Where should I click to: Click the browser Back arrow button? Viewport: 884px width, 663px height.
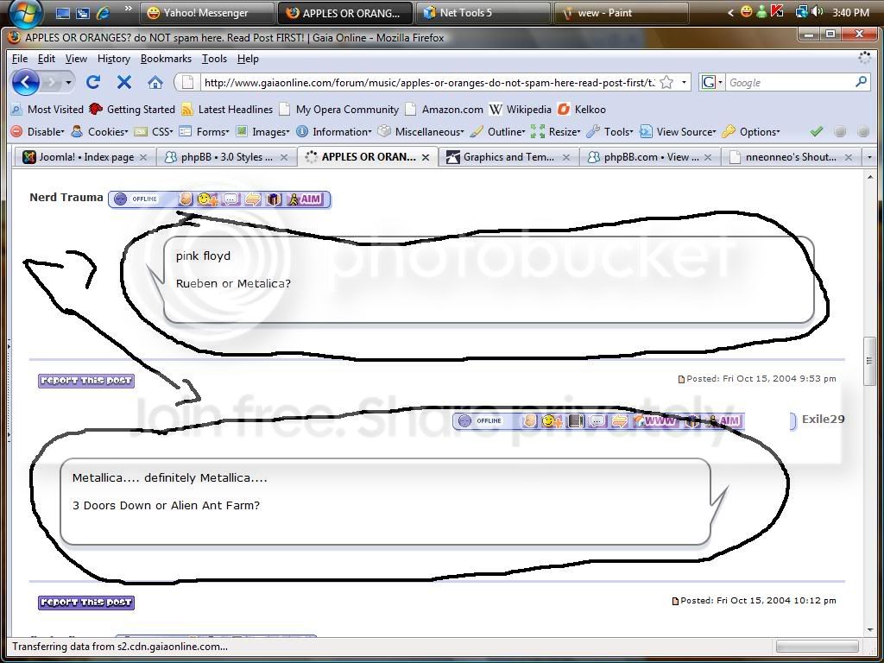[x=26, y=82]
